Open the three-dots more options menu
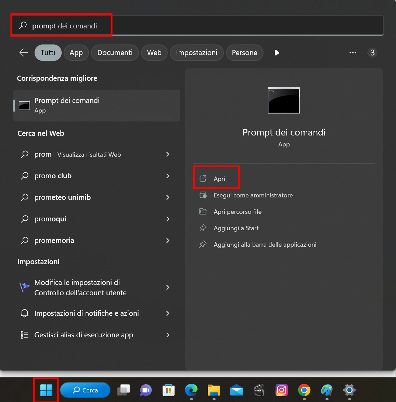The height and width of the screenshot is (402, 396). [x=353, y=53]
